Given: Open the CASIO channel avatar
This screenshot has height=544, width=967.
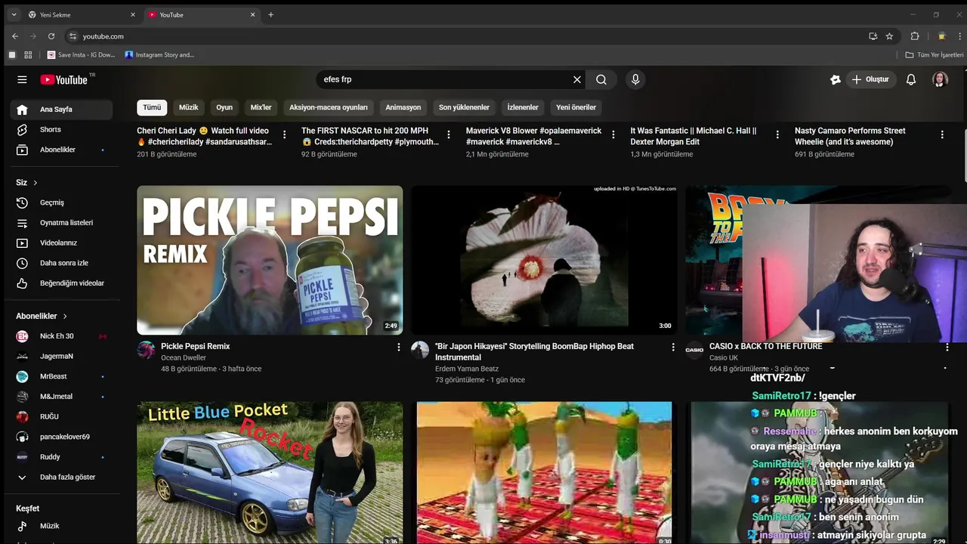Looking at the screenshot, I should [x=694, y=350].
